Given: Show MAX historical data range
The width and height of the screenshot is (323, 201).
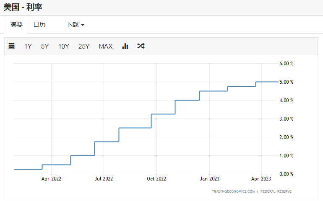Looking at the screenshot, I should 106,46.
